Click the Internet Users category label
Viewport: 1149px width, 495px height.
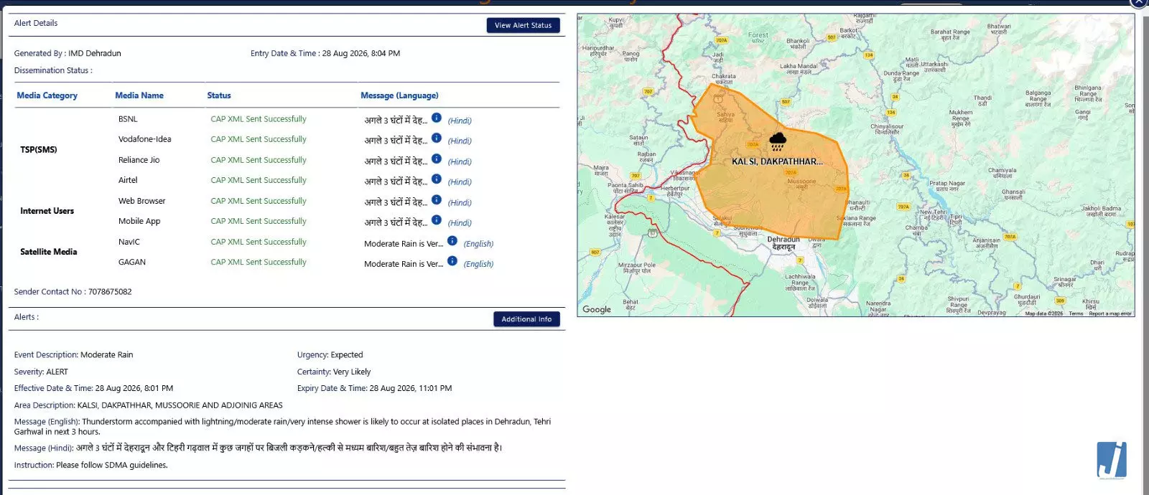click(x=47, y=211)
